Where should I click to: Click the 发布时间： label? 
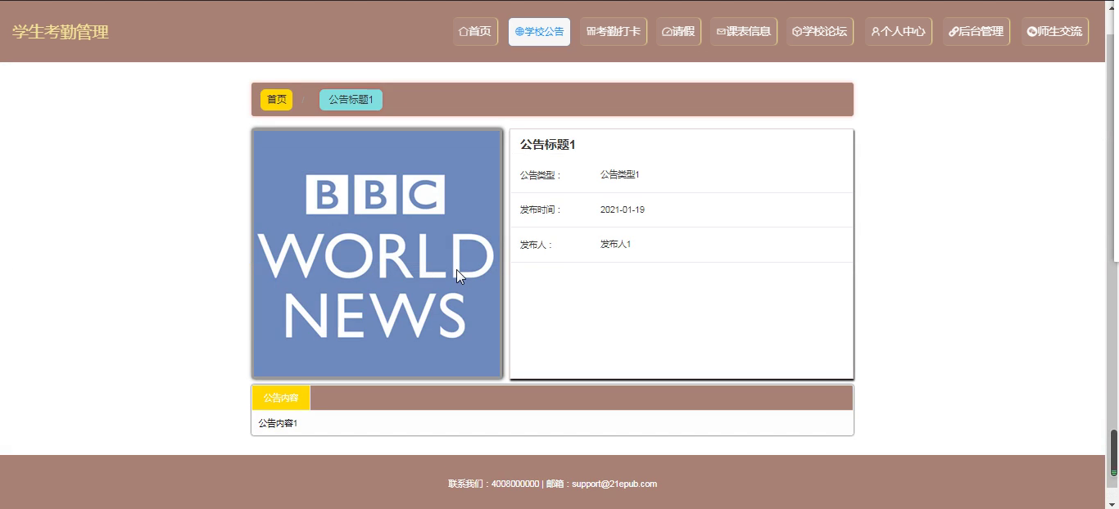pos(541,209)
